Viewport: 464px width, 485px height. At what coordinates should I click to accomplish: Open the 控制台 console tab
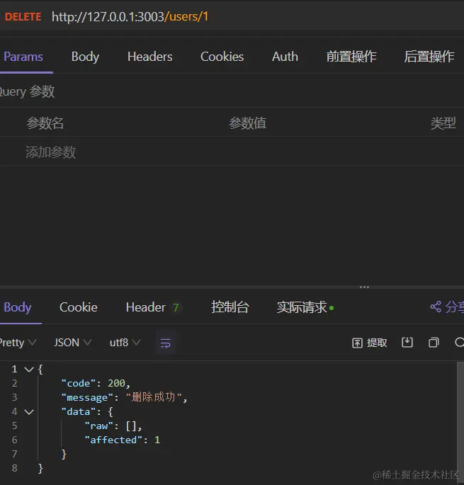(230, 307)
